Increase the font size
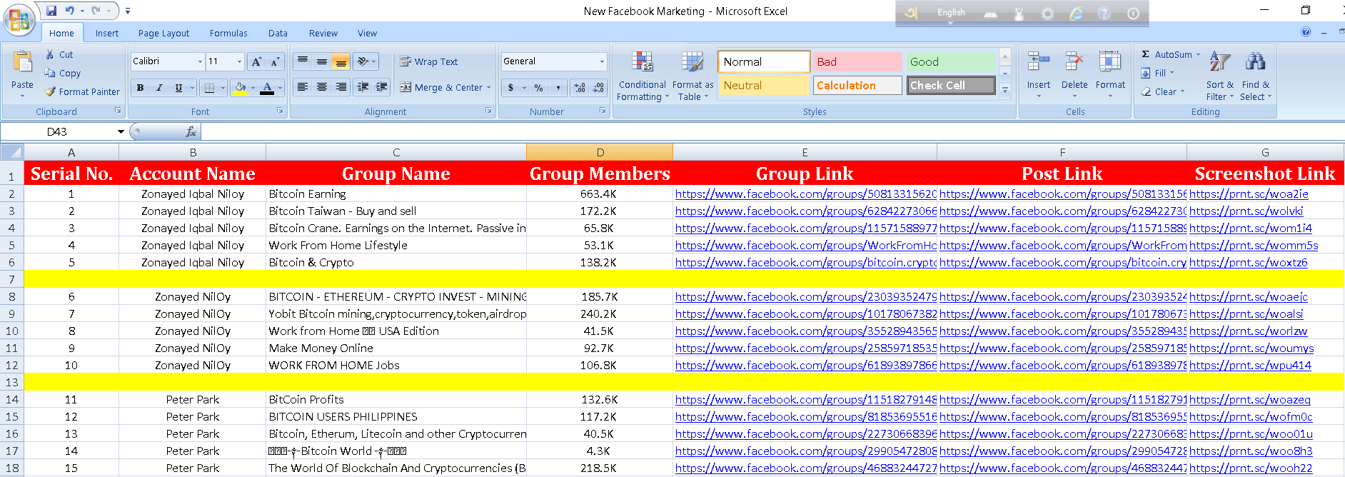The width and height of the screenshot is (1345, 477). point(256,61)
